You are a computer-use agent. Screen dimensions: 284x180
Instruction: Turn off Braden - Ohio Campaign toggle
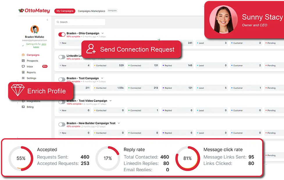62,34
